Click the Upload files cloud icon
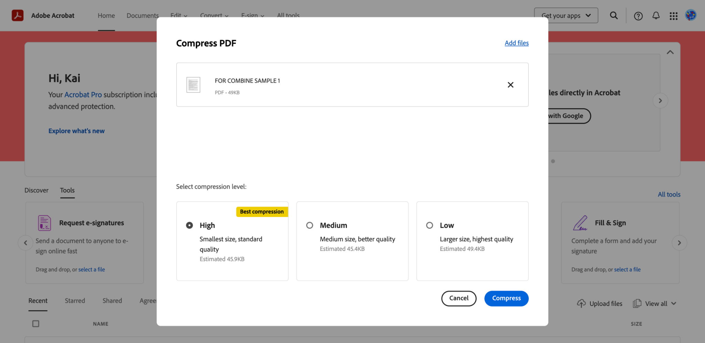 pyautogui.click(x=581, y=303)
